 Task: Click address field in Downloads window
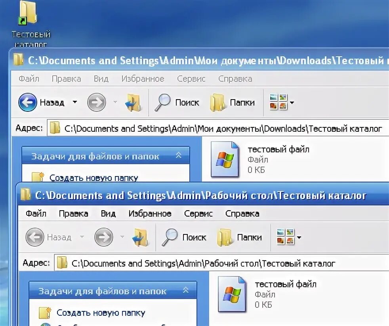tap(218, 128)
